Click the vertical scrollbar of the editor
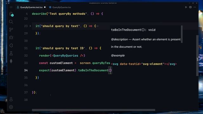Viewport: 203px width, 114px height. pos(197,55)
